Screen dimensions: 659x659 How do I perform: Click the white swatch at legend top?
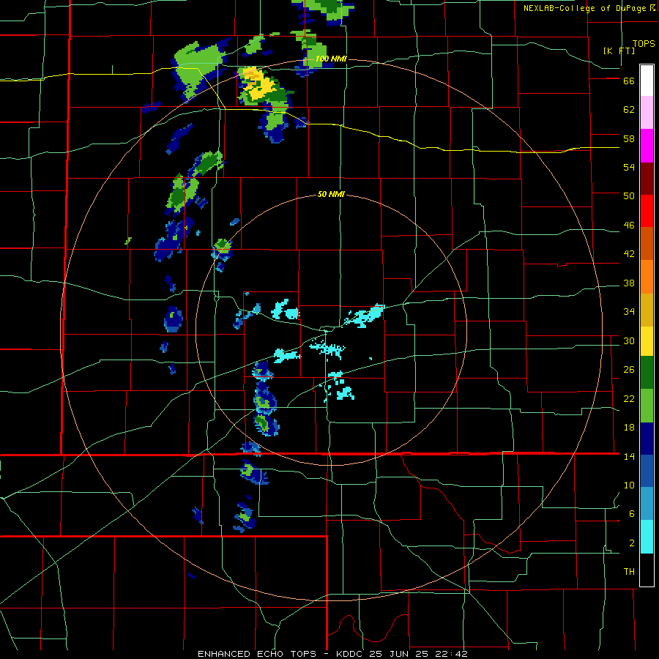[647, 81]
